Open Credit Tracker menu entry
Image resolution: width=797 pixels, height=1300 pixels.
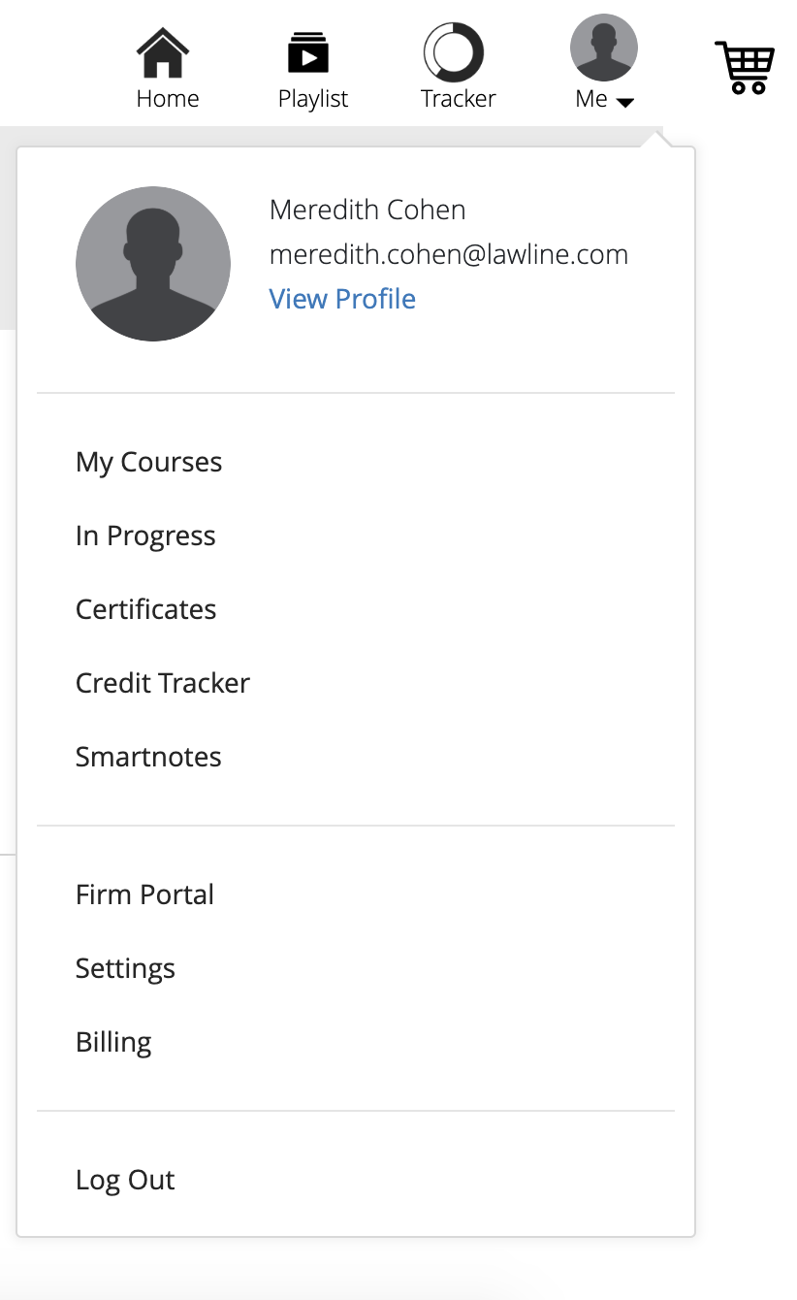[162, 683]
